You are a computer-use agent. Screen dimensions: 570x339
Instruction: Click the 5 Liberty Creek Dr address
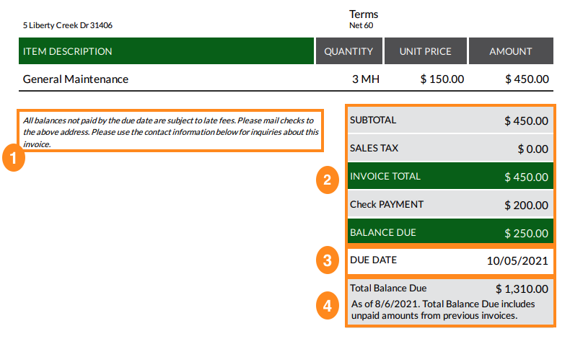(67, 25)
